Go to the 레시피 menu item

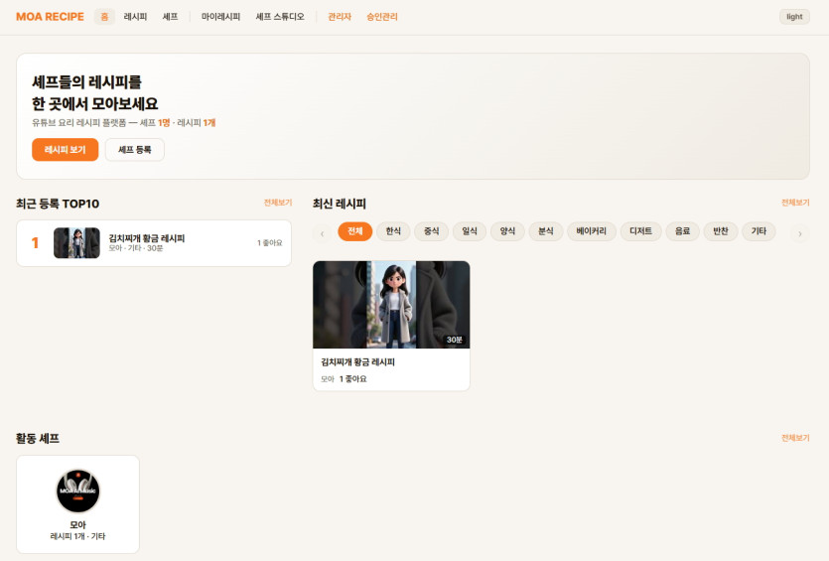pyautogui.click(x=135, y=17)
